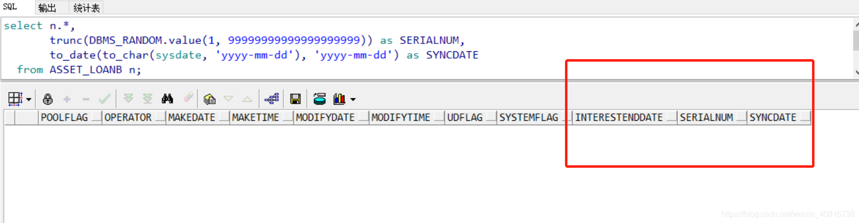The width and height of the screenshot is (859, 223).
Task: Click on 'sysdate' in the query
Action: coord(178,55)
